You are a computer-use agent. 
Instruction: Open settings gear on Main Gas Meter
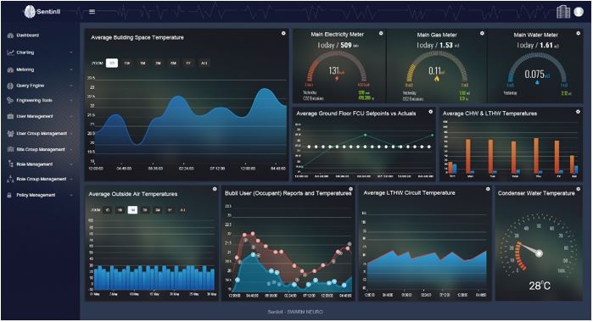point(482,33)
